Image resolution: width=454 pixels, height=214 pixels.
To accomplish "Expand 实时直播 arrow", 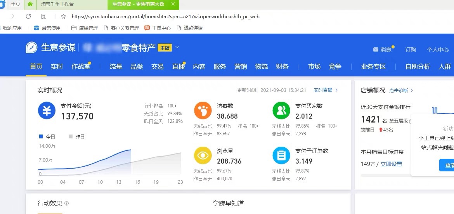I will pos(336,90).
